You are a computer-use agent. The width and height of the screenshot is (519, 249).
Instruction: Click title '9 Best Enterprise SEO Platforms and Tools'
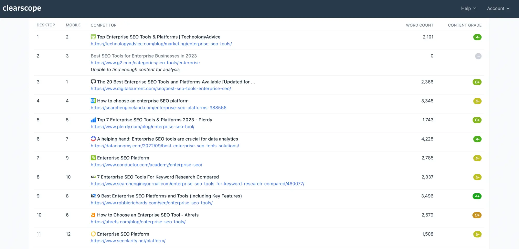(x=169, y=196)
